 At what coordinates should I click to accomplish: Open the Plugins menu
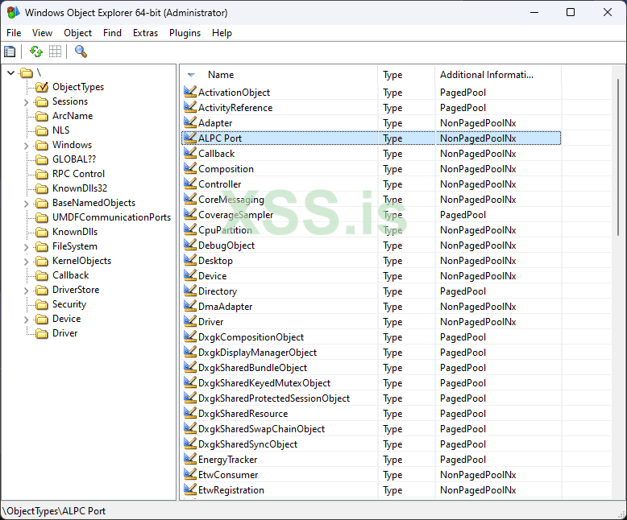pyautogui.click(x=185, y=33)
